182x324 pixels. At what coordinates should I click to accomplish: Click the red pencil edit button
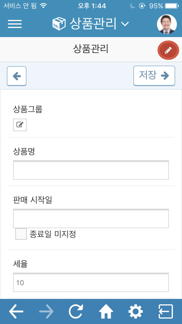pyautogui.click(x=168, y=50)
